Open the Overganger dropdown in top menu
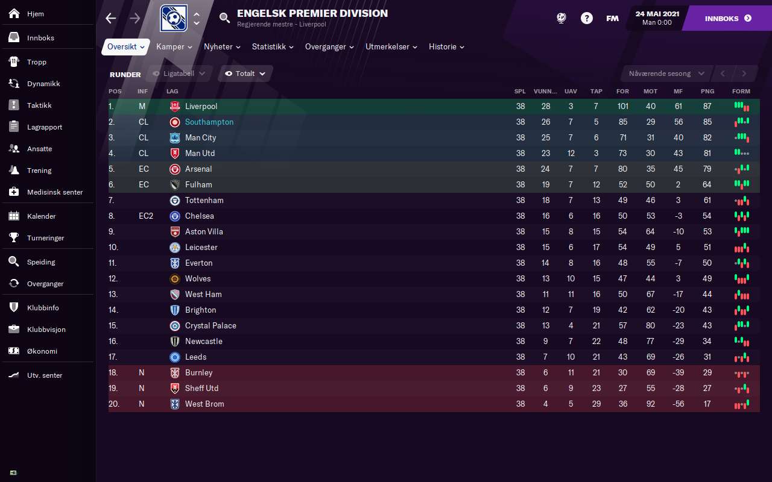 pyautogui.click(x=329, y=47)
